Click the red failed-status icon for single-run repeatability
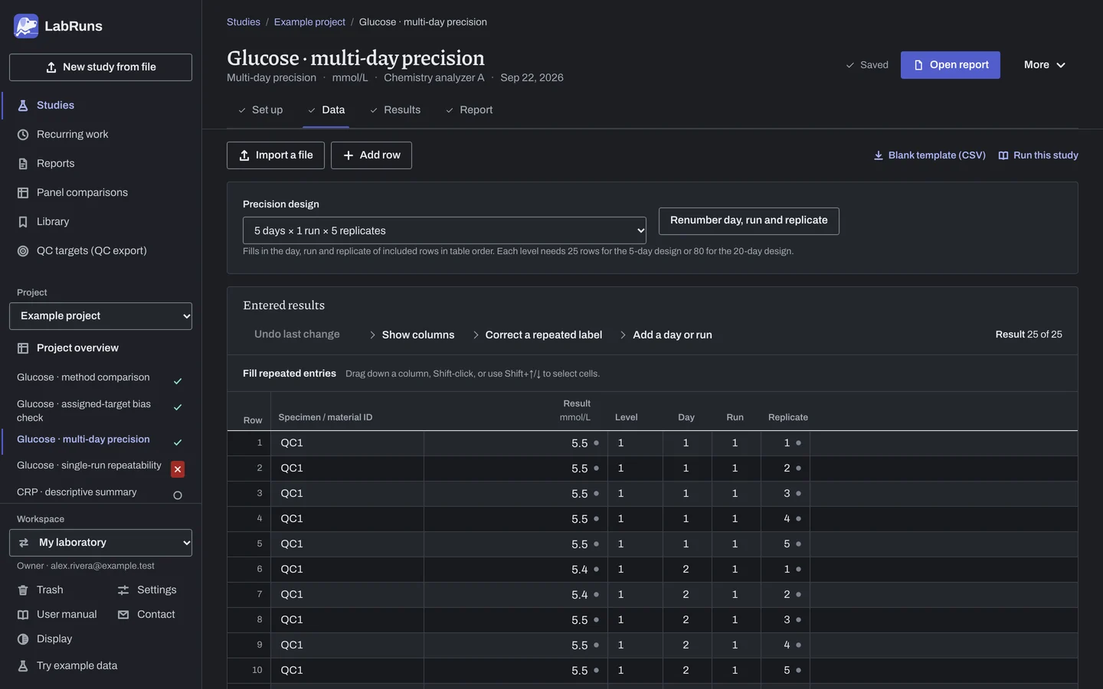 click(178, 469)
